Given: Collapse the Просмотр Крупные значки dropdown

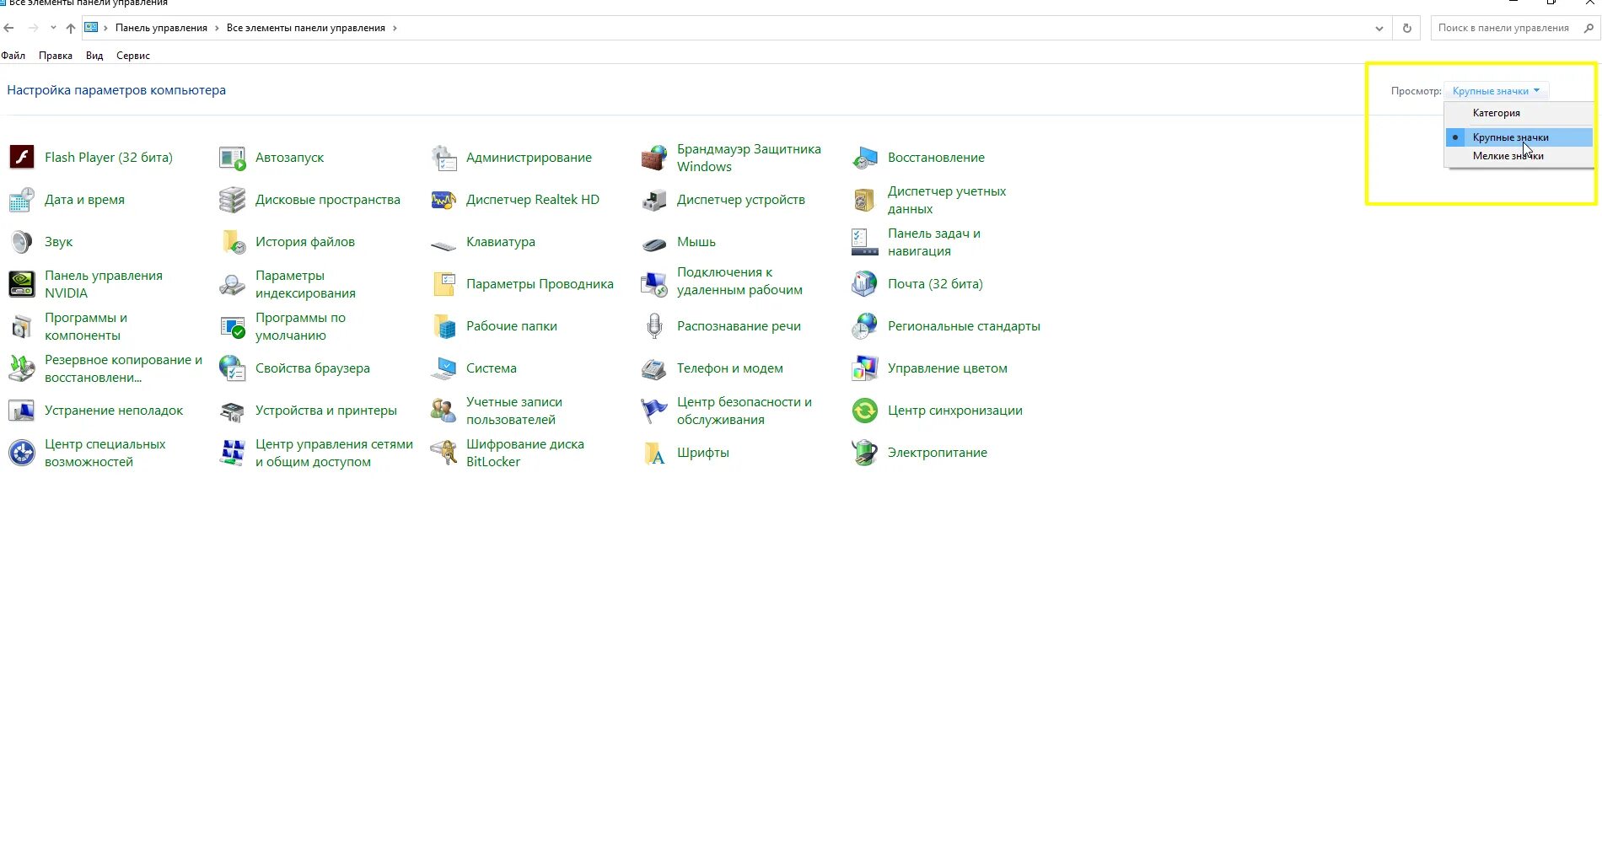Looking at the screenshot, I should 1497,91.
